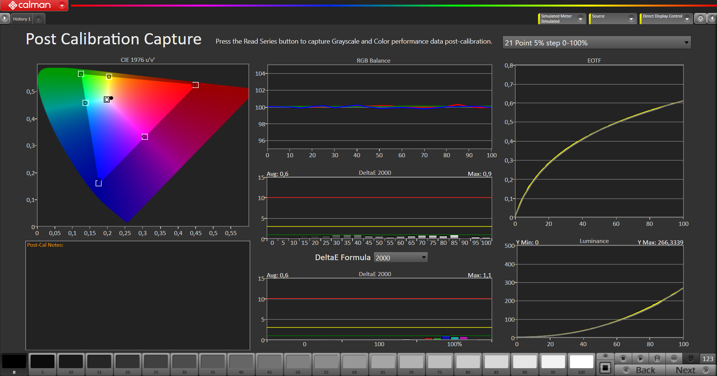Expand the left panel play arrow
The width and height of the screenshot is (717, 376).
4,18
